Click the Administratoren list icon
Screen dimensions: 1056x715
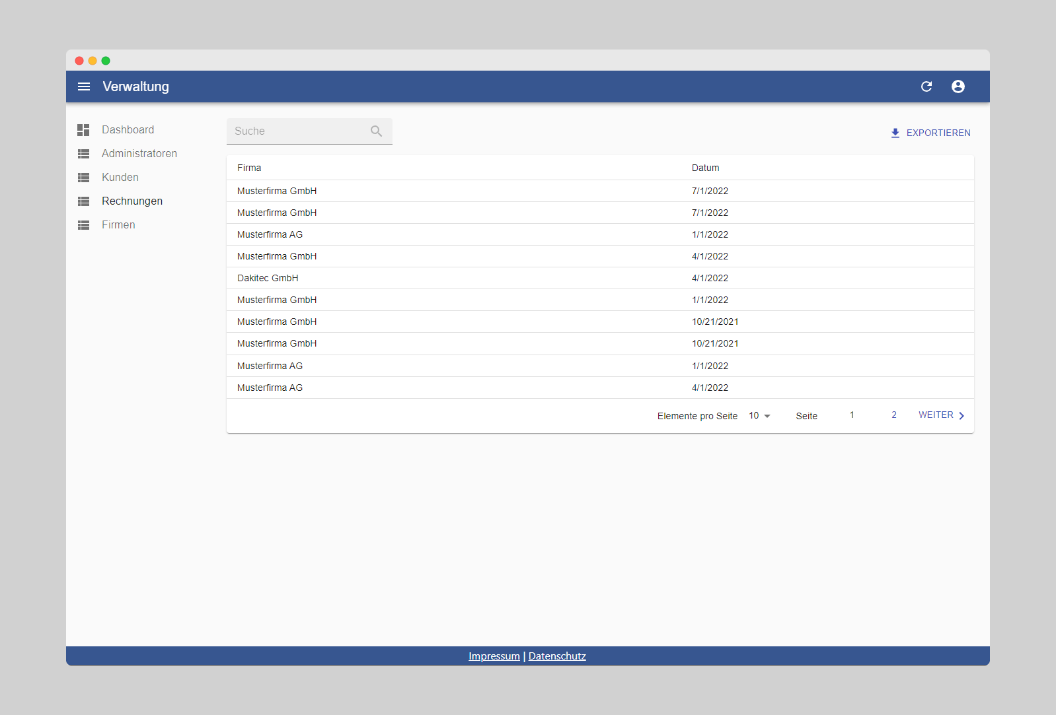point(83,154)
